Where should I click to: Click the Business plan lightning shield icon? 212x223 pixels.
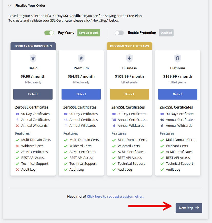click(129, 58)
